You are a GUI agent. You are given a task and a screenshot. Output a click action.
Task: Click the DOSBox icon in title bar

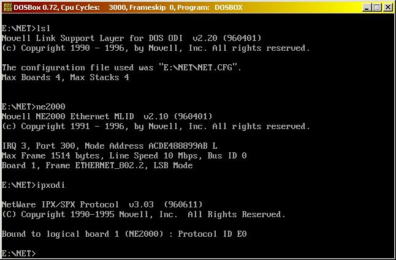[7, 7]
